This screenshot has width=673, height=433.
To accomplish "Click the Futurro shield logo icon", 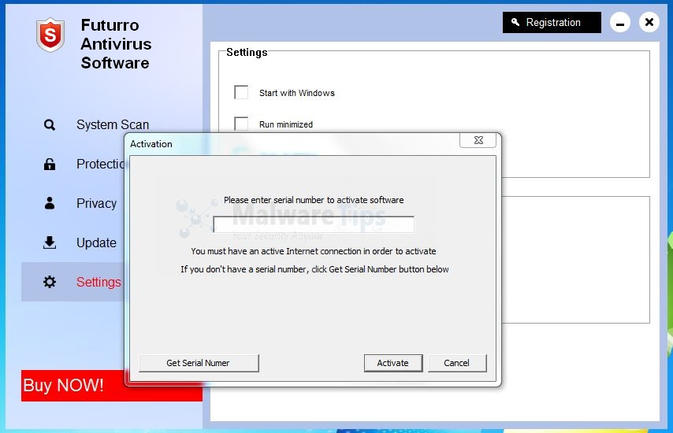I will point(50,35).
